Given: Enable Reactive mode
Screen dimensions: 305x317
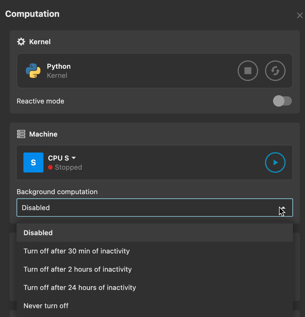Looking at the screenshot, I should coord(282,101).
